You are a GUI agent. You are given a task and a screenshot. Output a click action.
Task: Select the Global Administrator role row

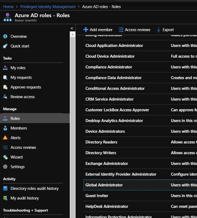click(104, 185)
